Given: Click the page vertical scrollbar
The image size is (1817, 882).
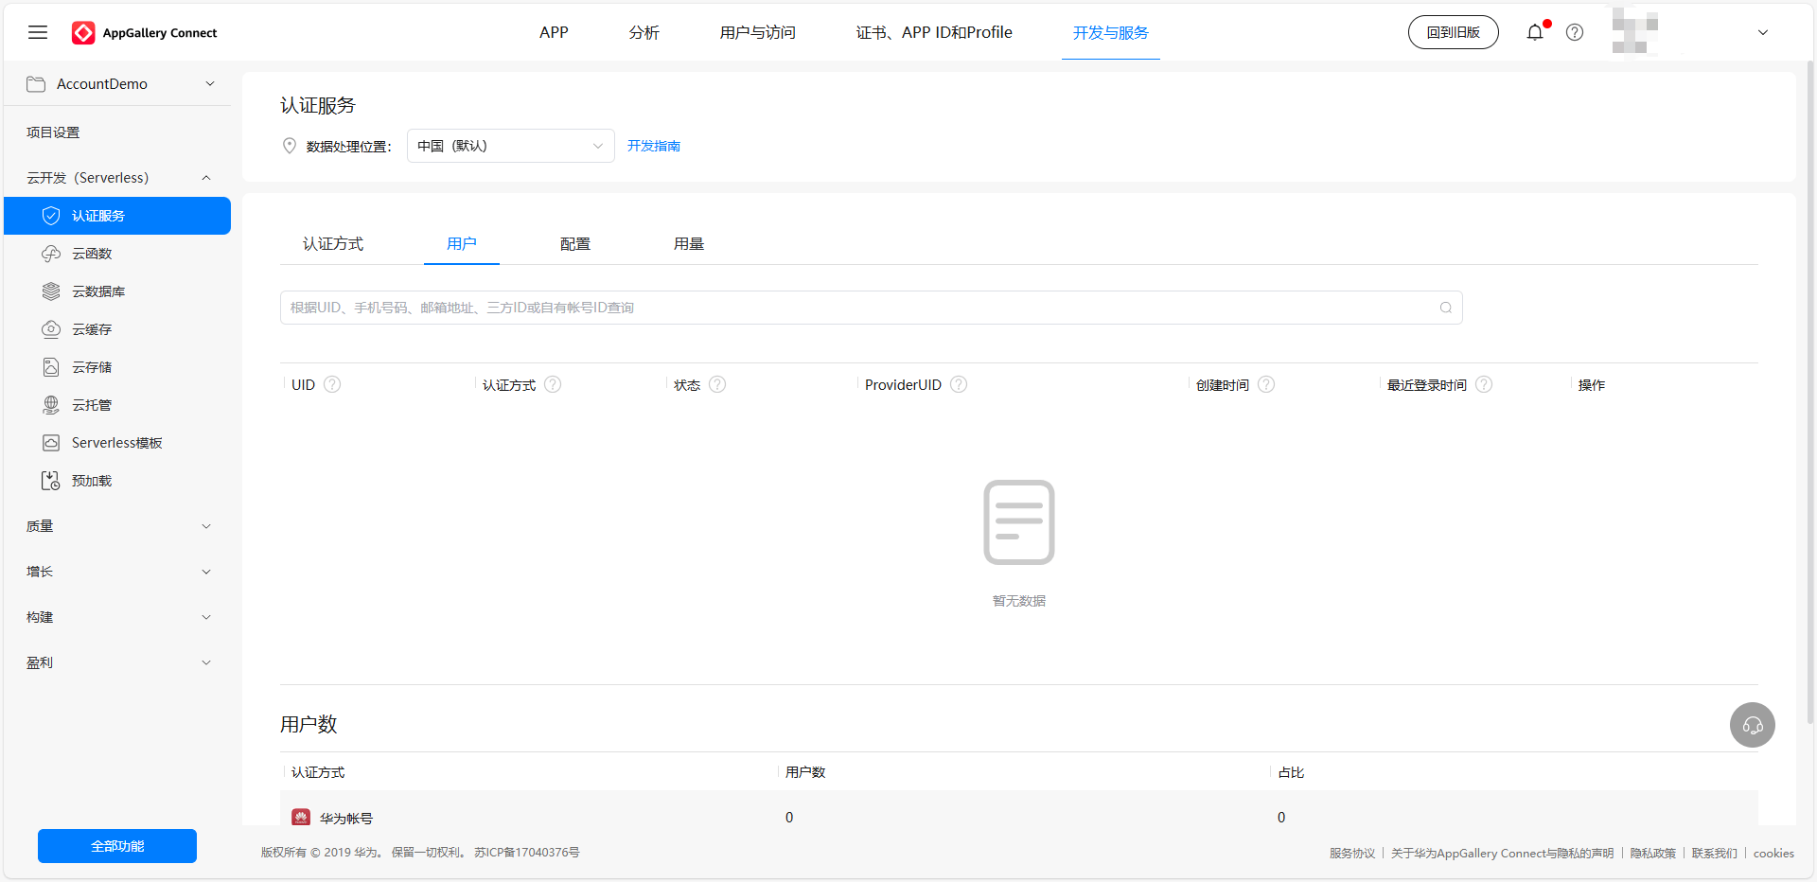Looking at the screenshot, I should coord(1810,392).
